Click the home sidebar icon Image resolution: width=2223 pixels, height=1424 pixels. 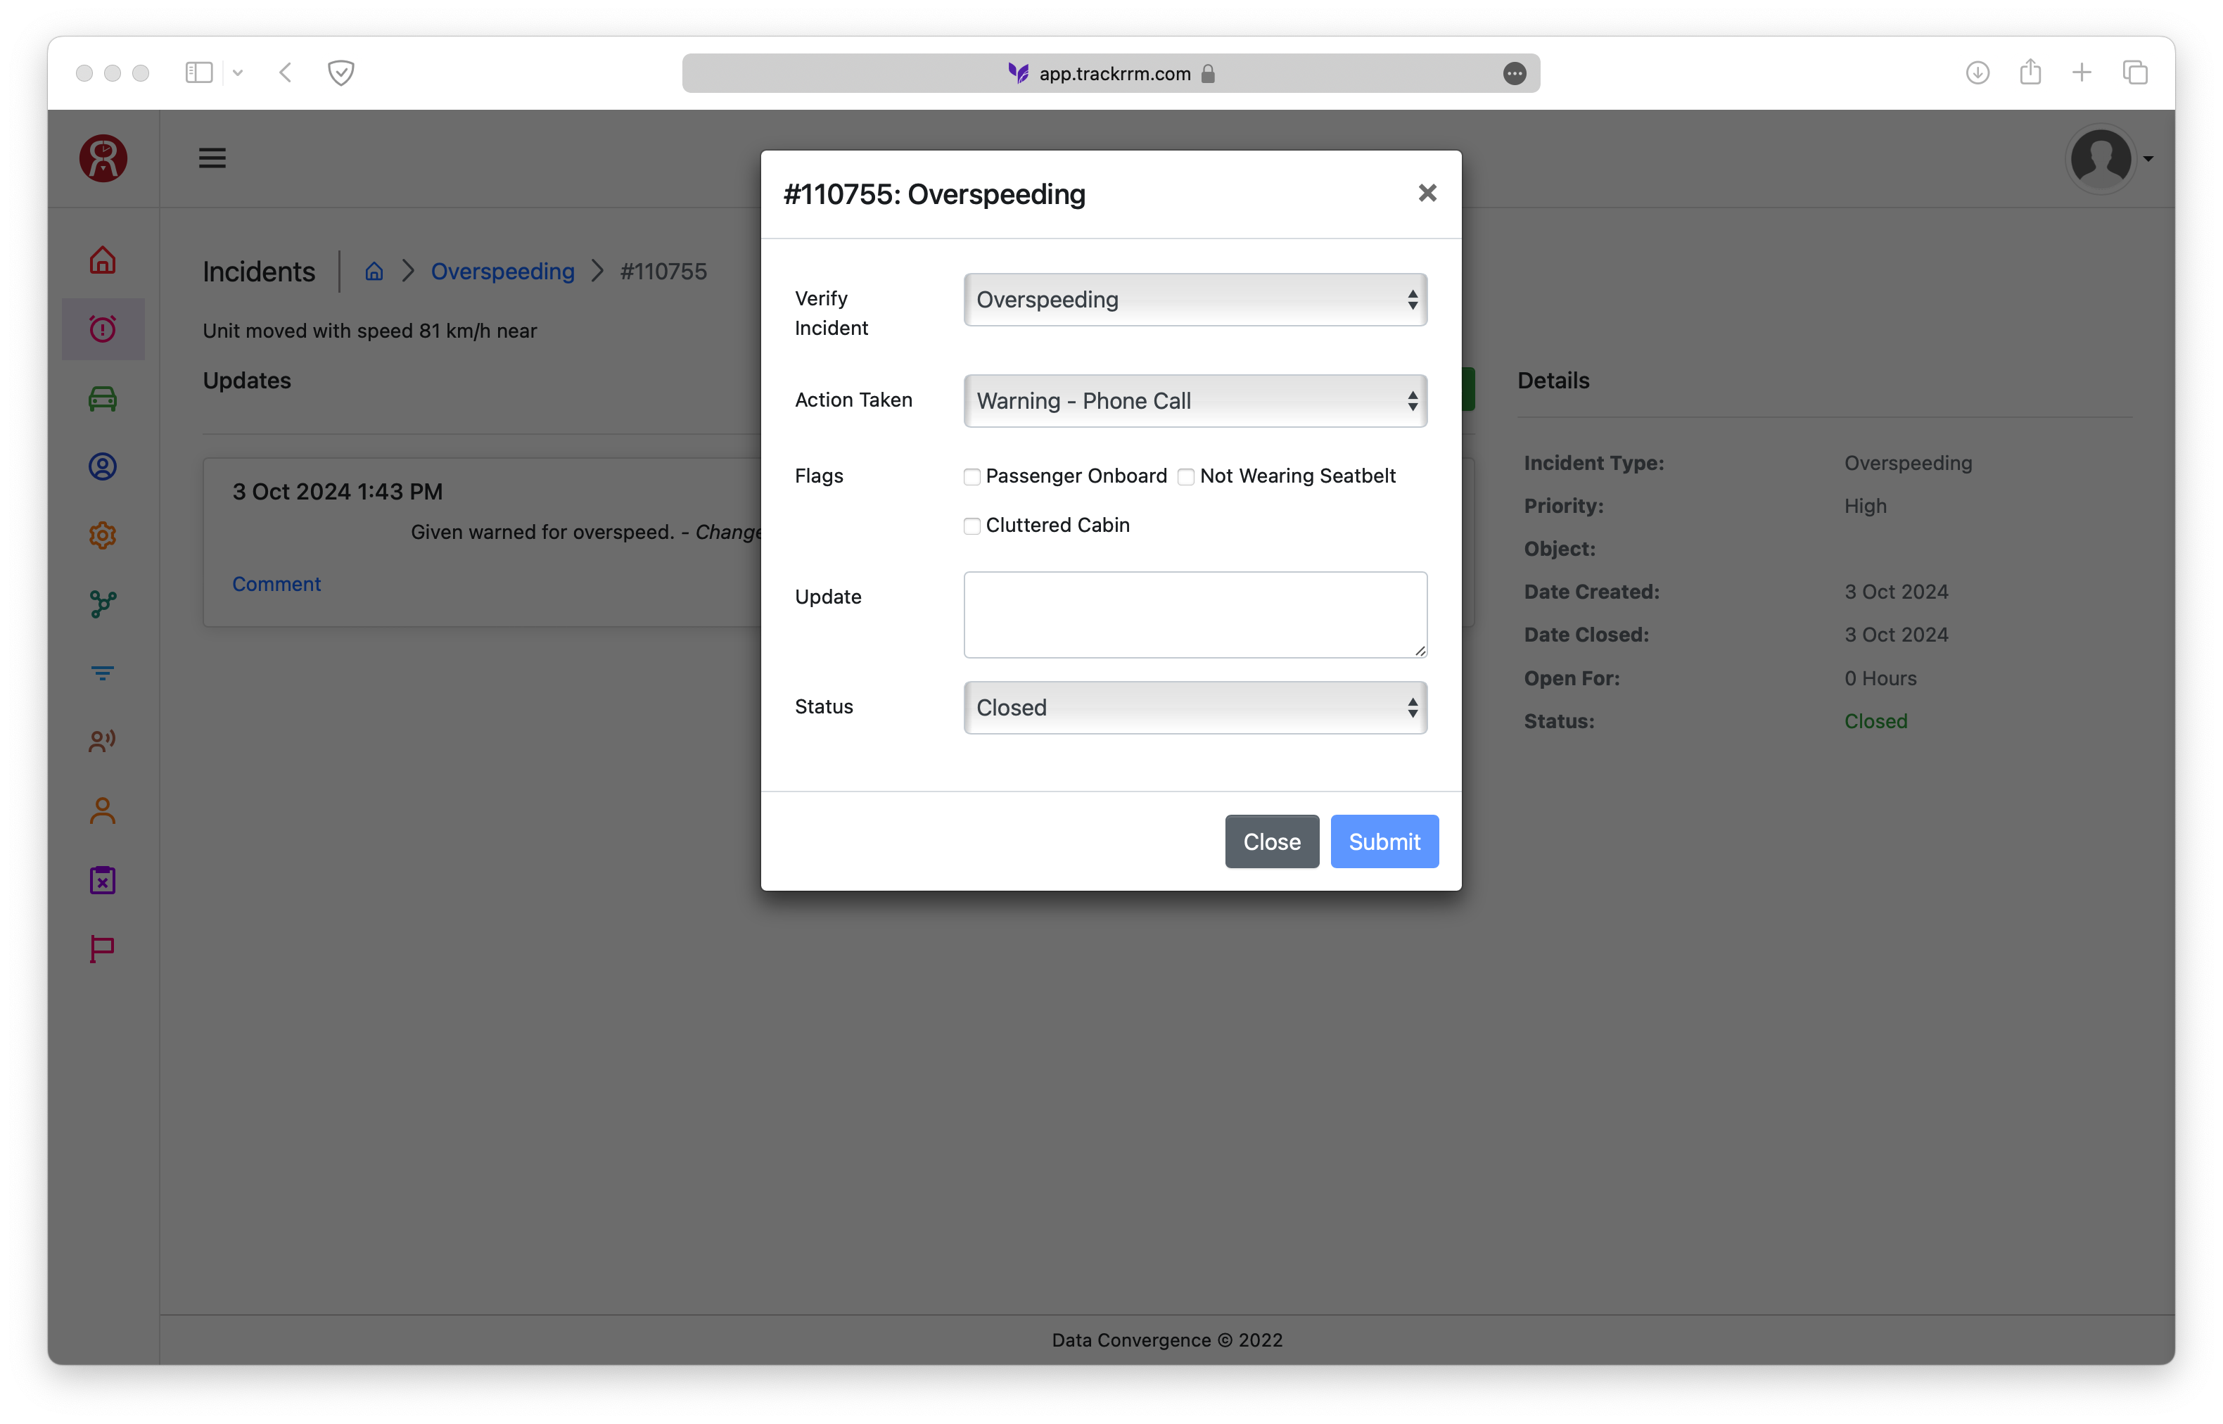[x=103, y=260]
